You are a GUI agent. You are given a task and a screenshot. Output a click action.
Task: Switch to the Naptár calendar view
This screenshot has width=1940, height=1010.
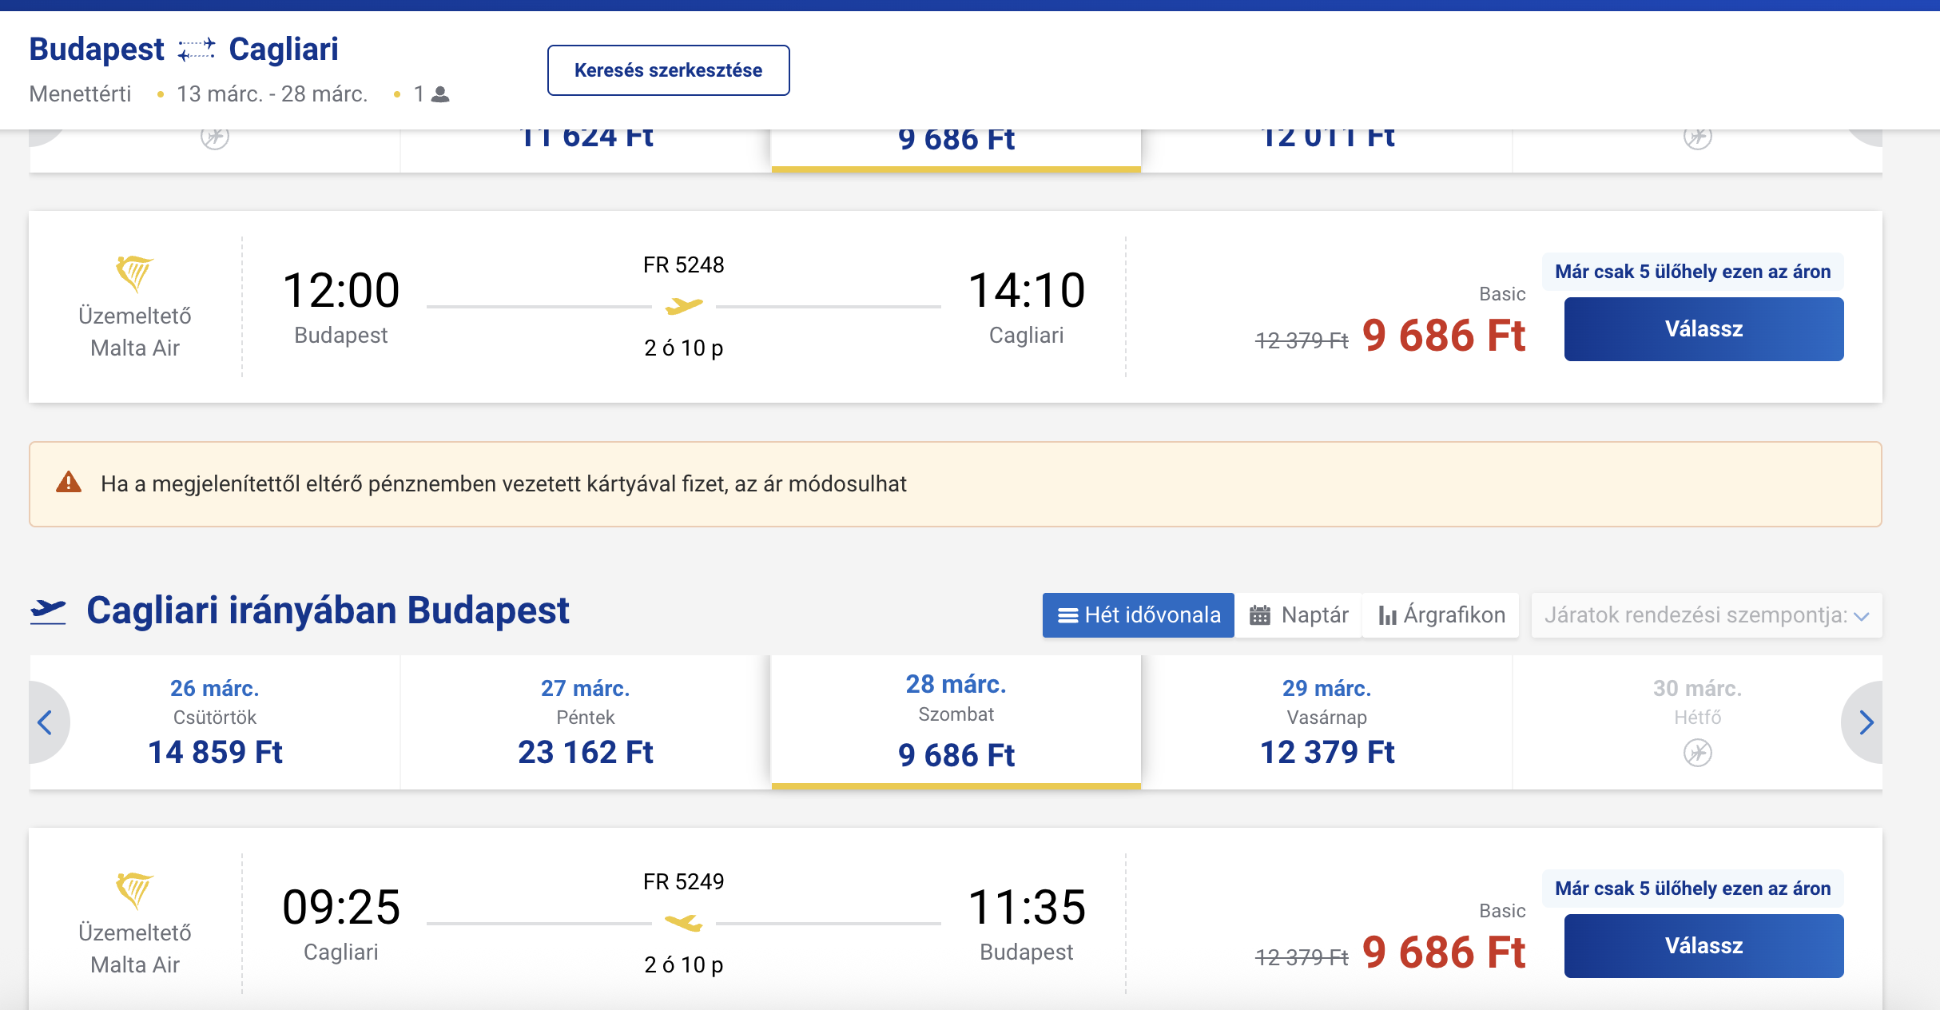tap(1298, 615)
